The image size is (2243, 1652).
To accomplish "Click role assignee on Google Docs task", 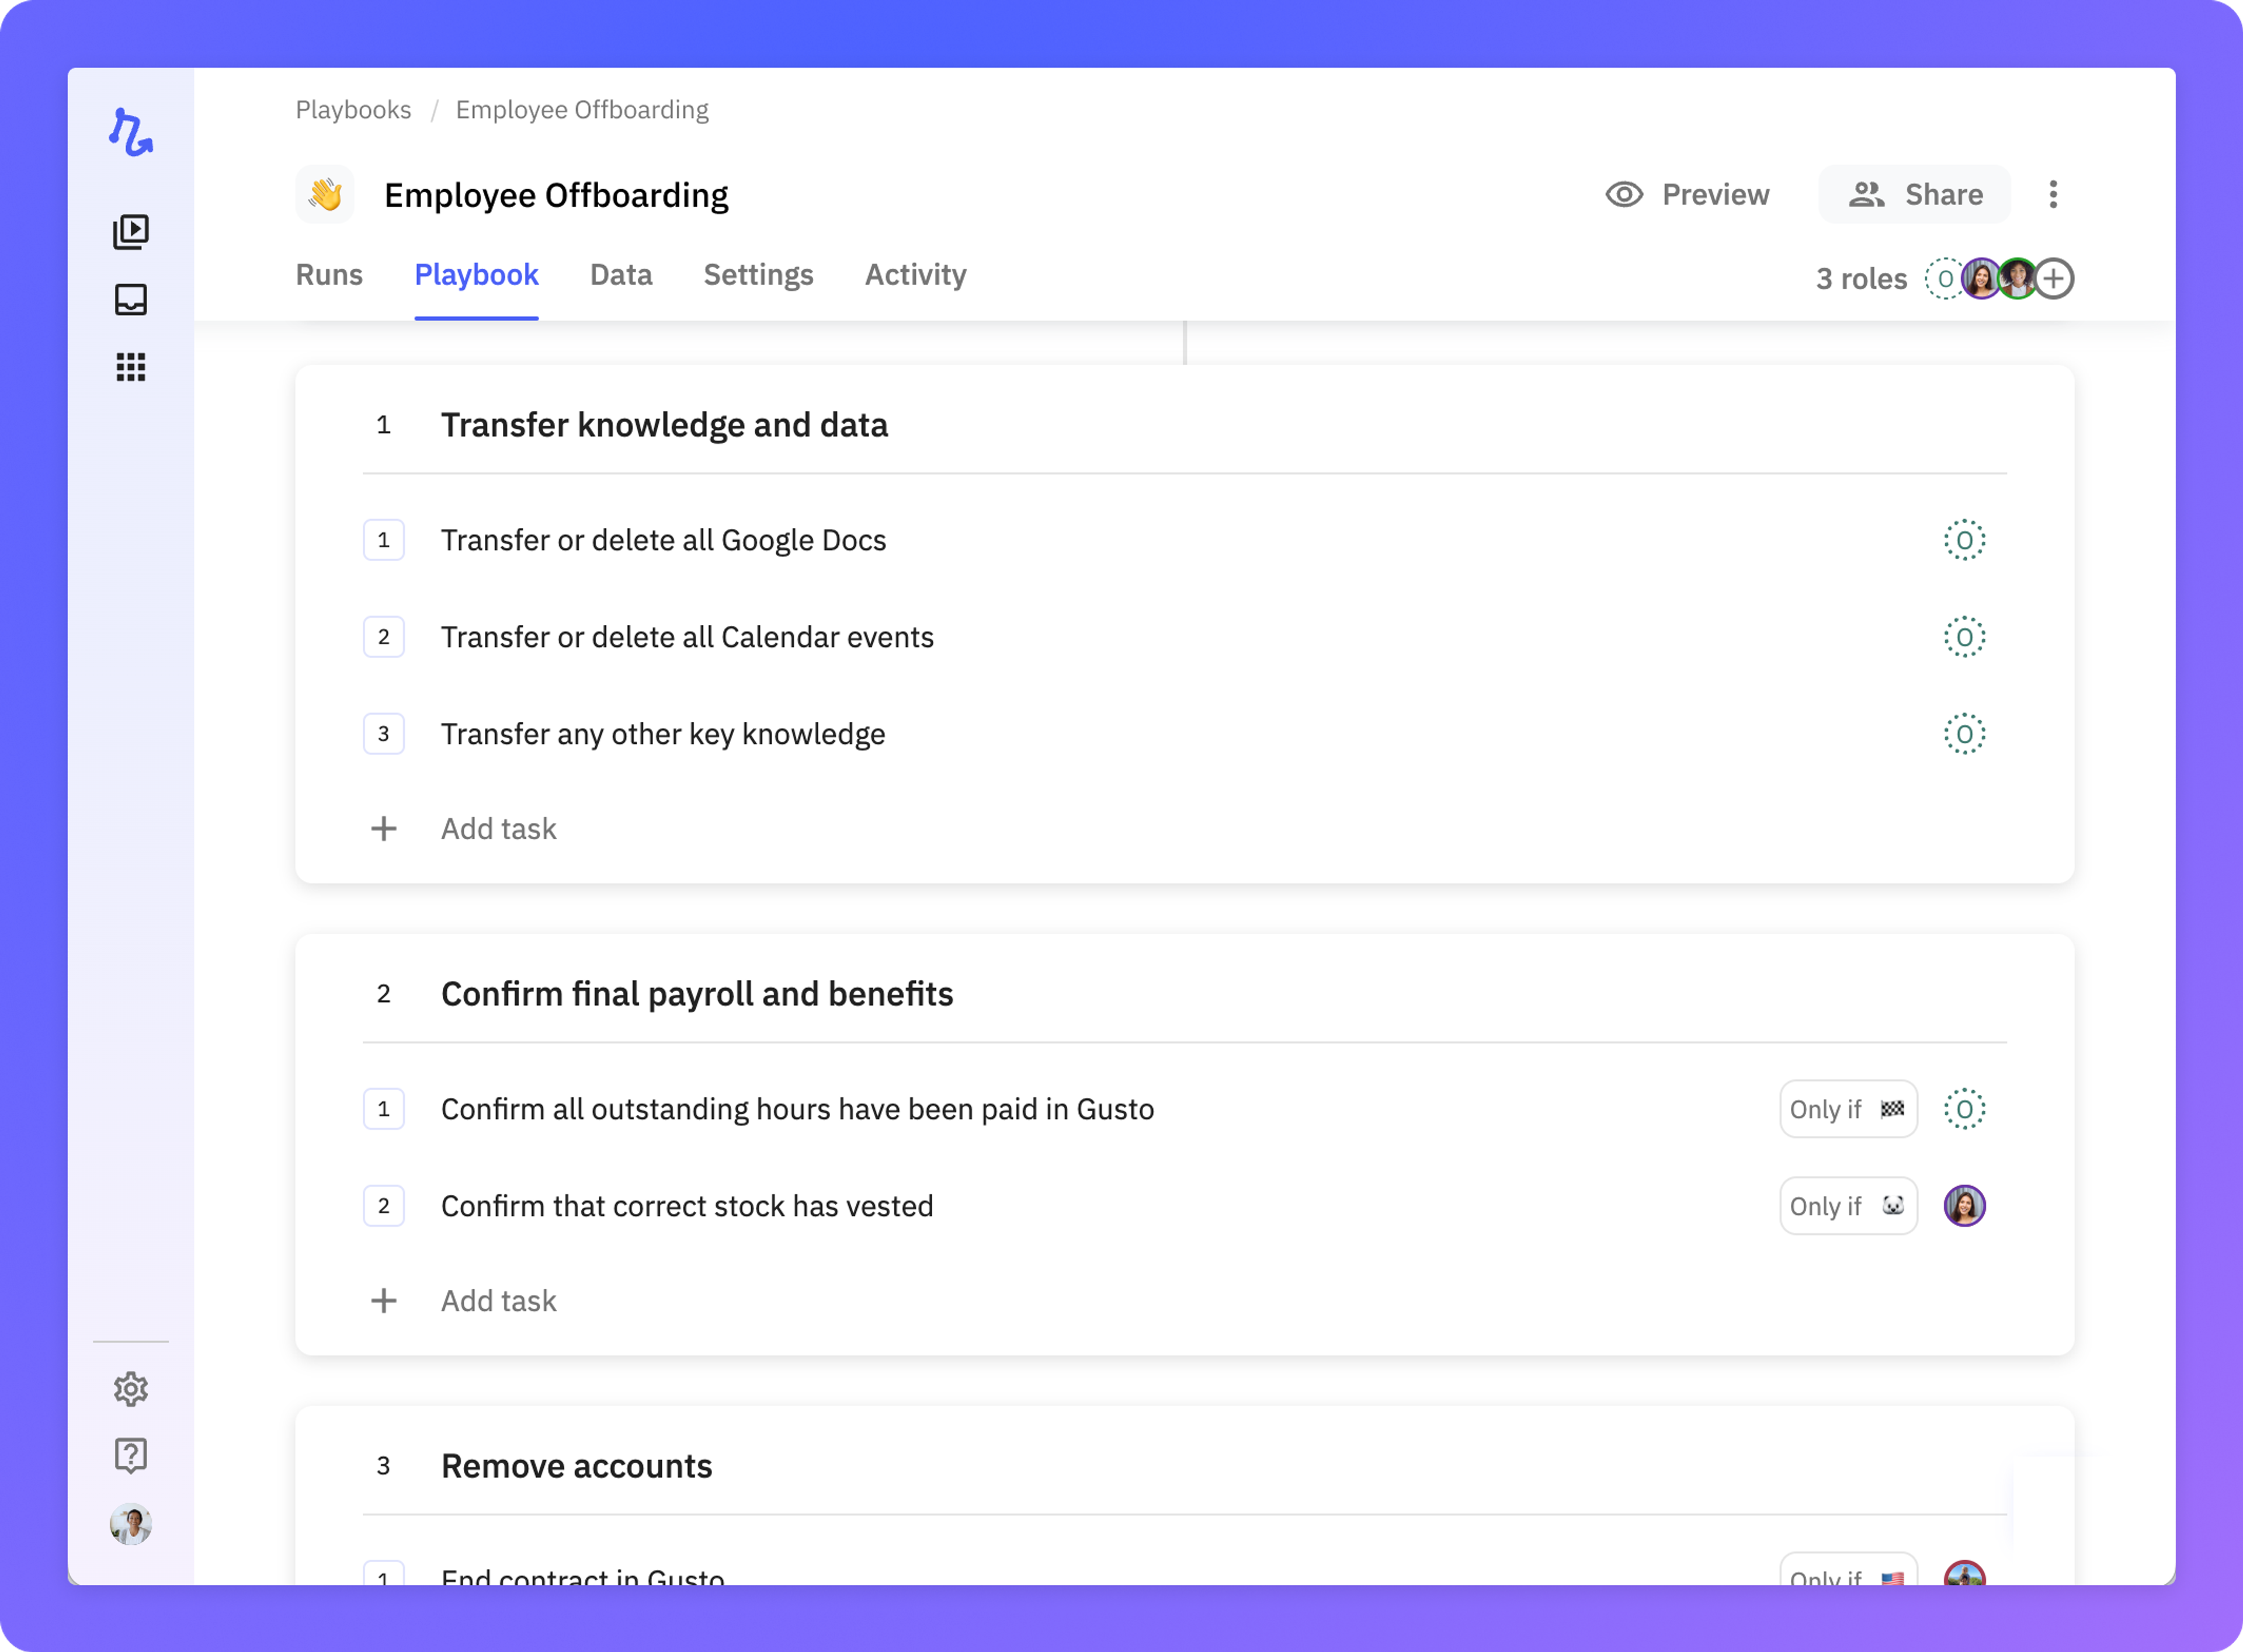I will click(x=1964, y=540).
